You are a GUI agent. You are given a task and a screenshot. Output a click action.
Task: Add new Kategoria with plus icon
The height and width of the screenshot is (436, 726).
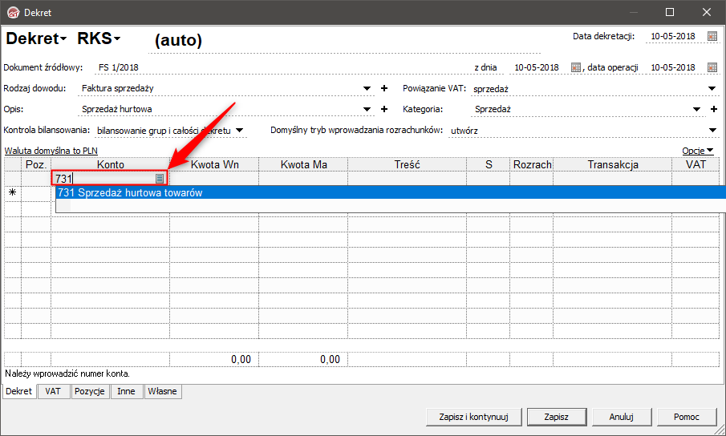(713, 109)
